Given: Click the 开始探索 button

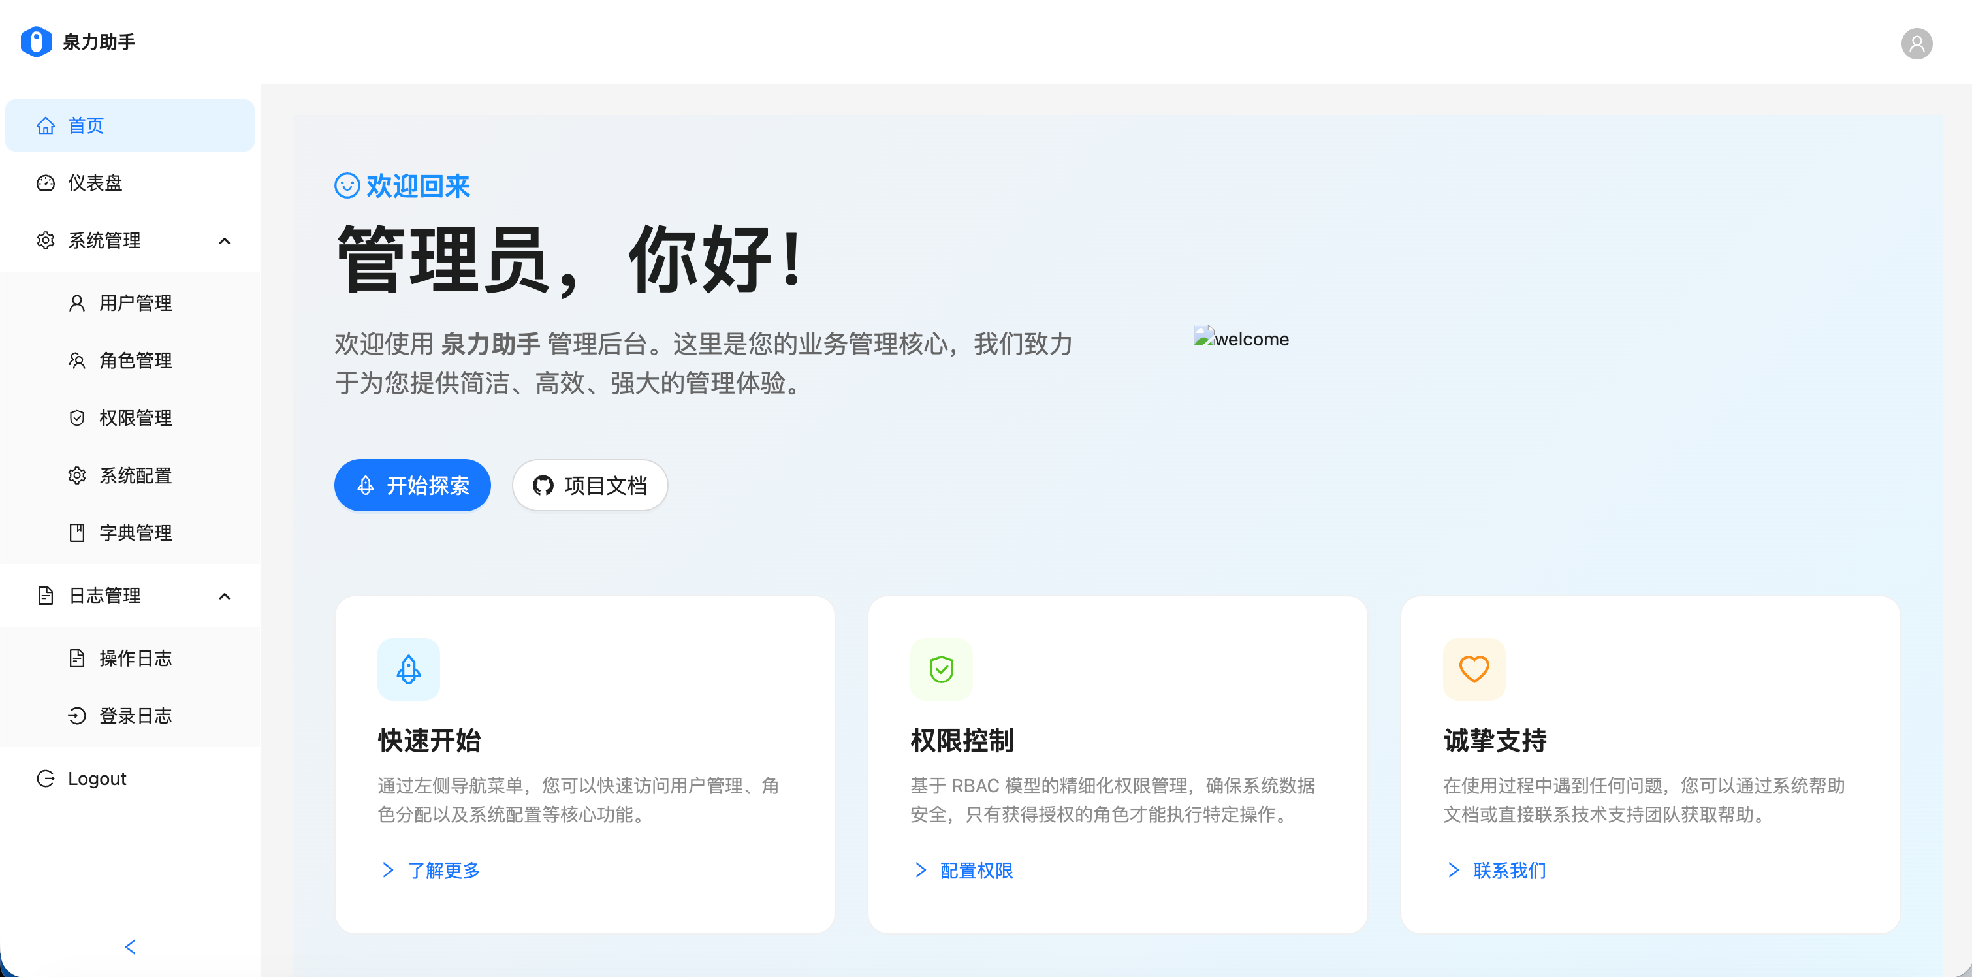Looking at the screenshot, I should pos(412,485).
